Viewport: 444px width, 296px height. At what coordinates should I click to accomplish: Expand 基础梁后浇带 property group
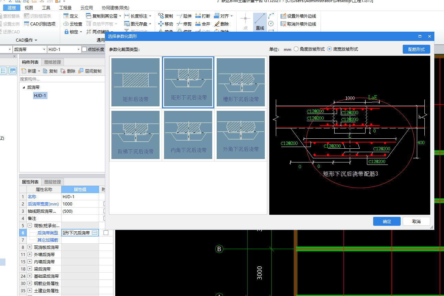click(30, 276)
